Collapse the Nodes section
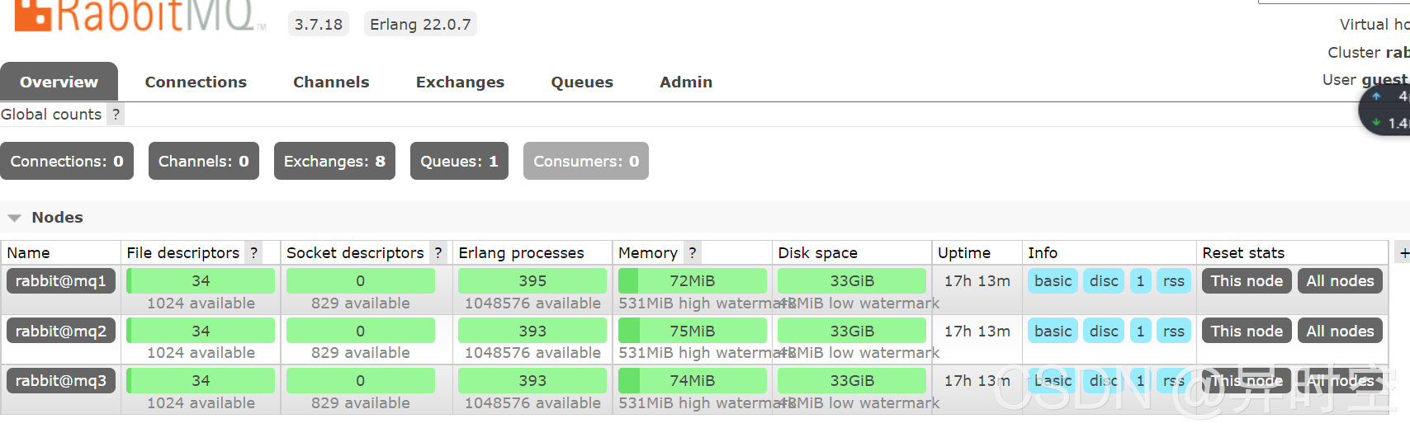 pos(14,218)
